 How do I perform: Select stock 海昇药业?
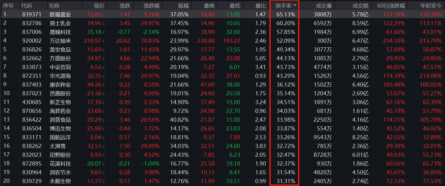click(x=60, y=111)
